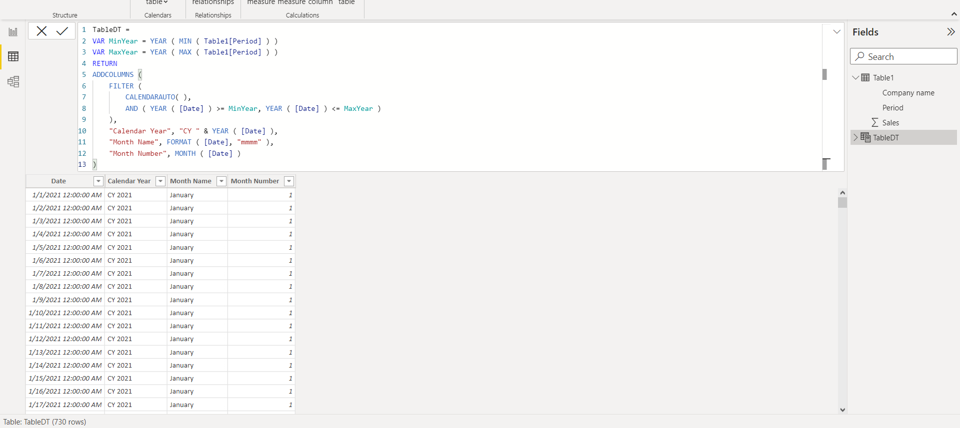Open the Date column filter dropdown

(98, 181)
